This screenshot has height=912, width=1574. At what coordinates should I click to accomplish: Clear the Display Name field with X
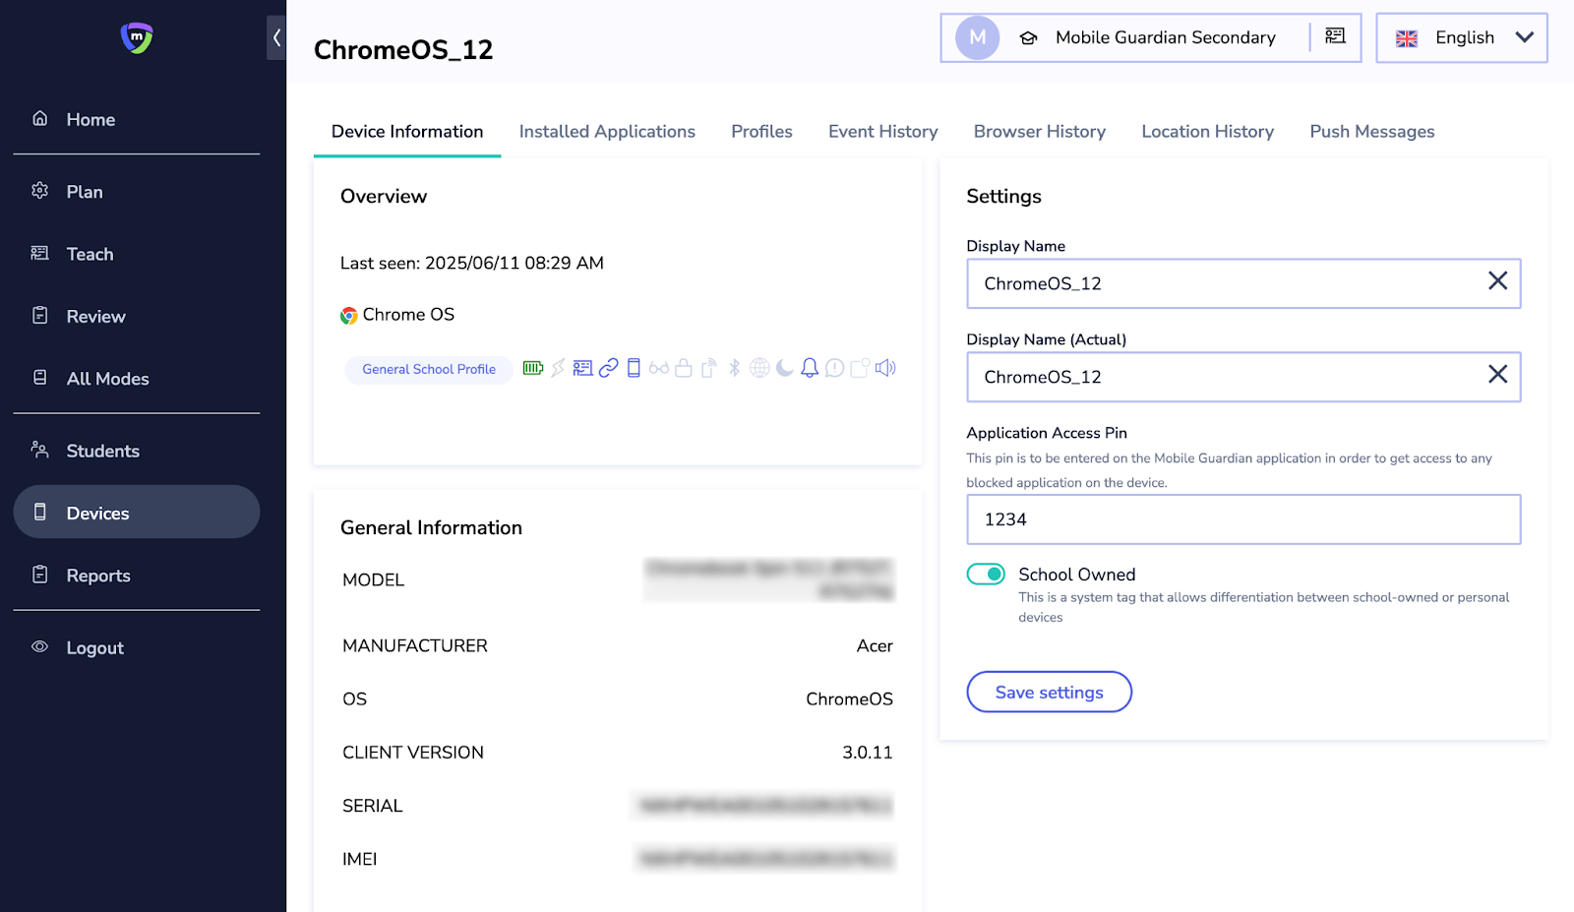pos(1497,281)
